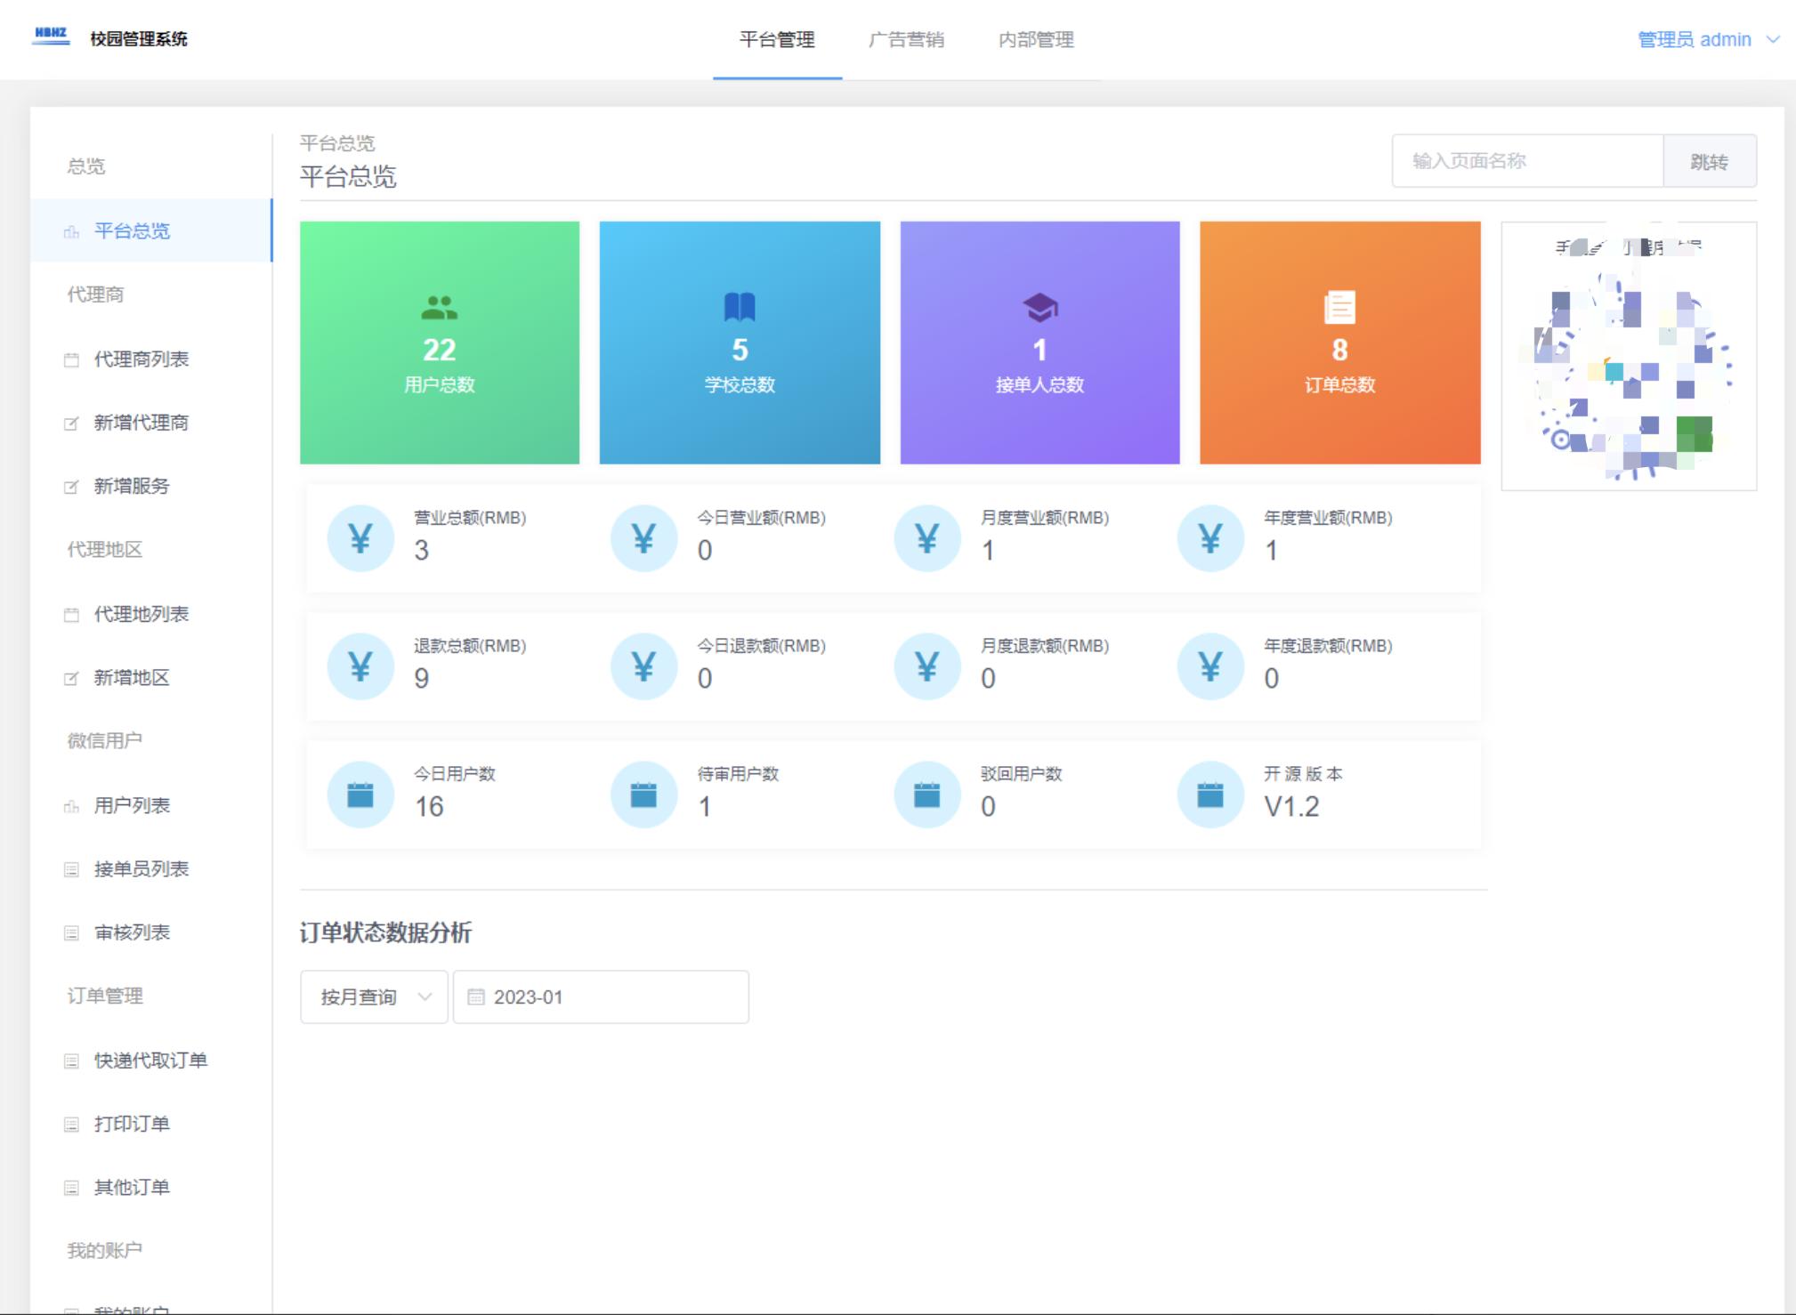Click the graduation cap icon on the purple card
The height and width of the screenshot is (1315, 1796).
(x=1040, y=307)
